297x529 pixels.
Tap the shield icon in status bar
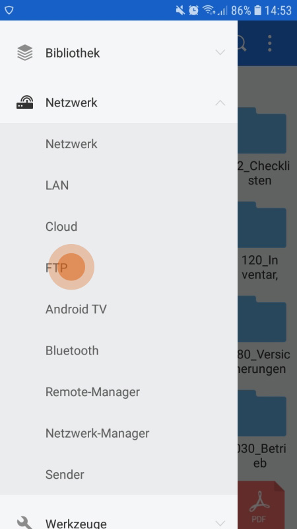(9, 10)
